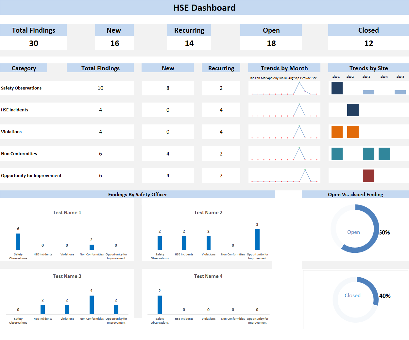Select the Violations category row label

[11, 132]
